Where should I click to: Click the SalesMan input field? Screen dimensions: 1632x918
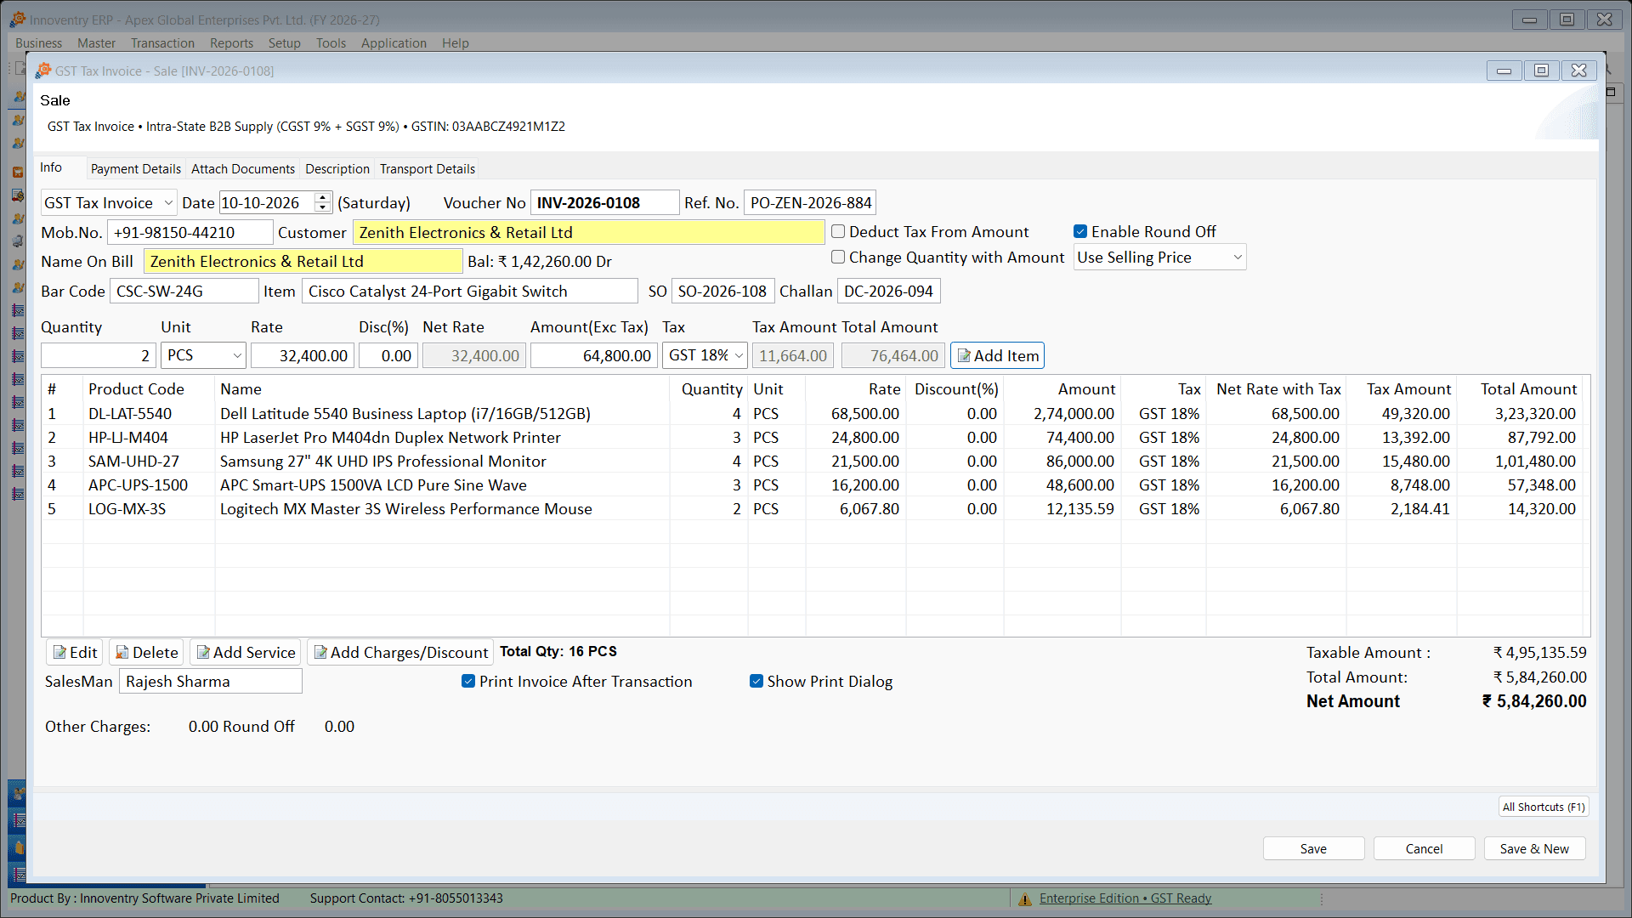211,682
